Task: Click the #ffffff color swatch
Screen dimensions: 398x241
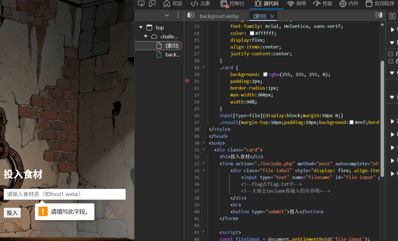Action: click(252, 33)
